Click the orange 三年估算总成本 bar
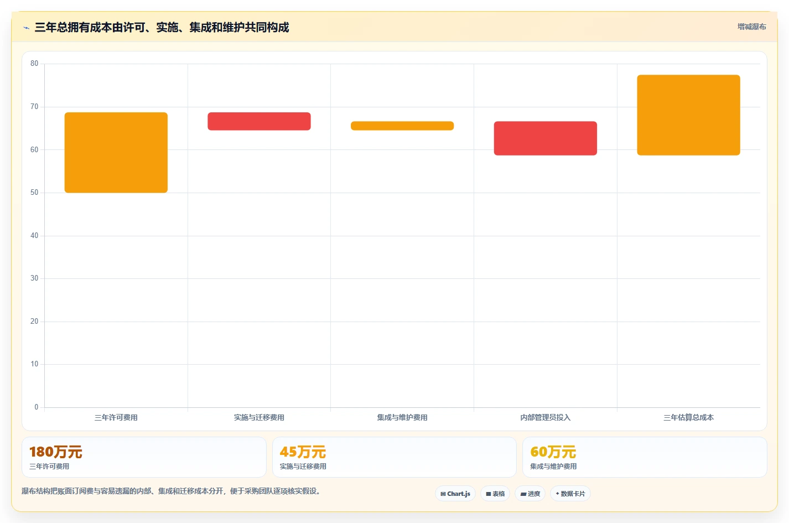The width and height of the screenshot is (789, 523). point(688,115)
